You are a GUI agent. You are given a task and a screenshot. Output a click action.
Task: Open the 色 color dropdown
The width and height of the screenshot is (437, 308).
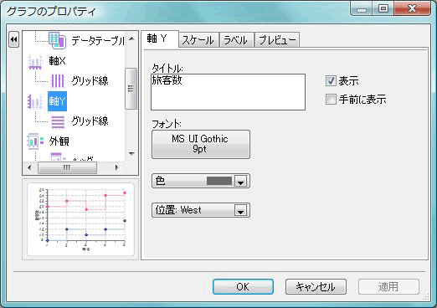coord(240,181)
